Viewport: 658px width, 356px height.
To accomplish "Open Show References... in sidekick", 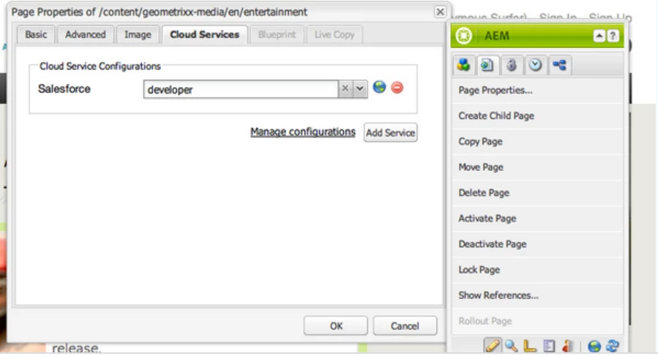I will click(x=537, y=295).
